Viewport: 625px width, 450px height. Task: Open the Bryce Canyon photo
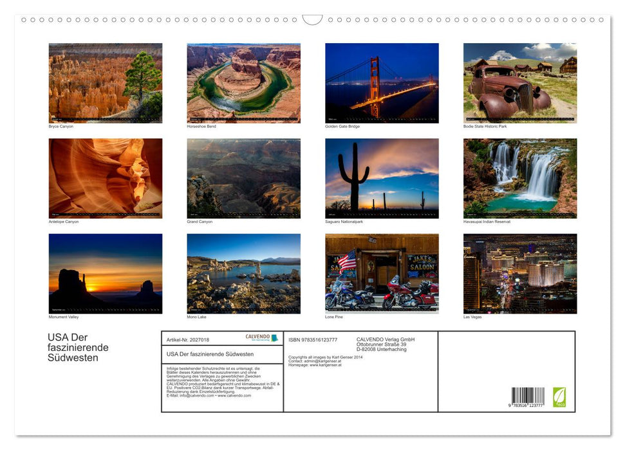pos(106,83)
